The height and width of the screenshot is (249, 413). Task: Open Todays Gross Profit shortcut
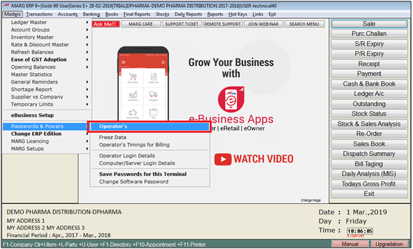(x=369, y=184)
